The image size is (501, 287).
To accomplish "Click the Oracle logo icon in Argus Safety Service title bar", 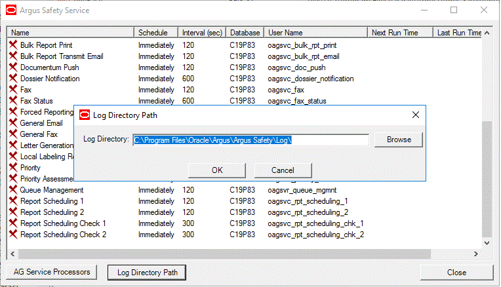I will (11, 10).
